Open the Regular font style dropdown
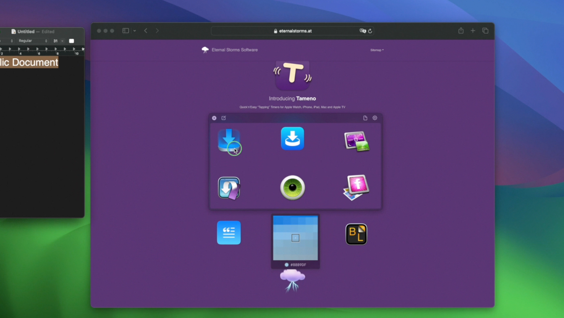Screen dimensions: 564x318 click(x=33, y=41)
